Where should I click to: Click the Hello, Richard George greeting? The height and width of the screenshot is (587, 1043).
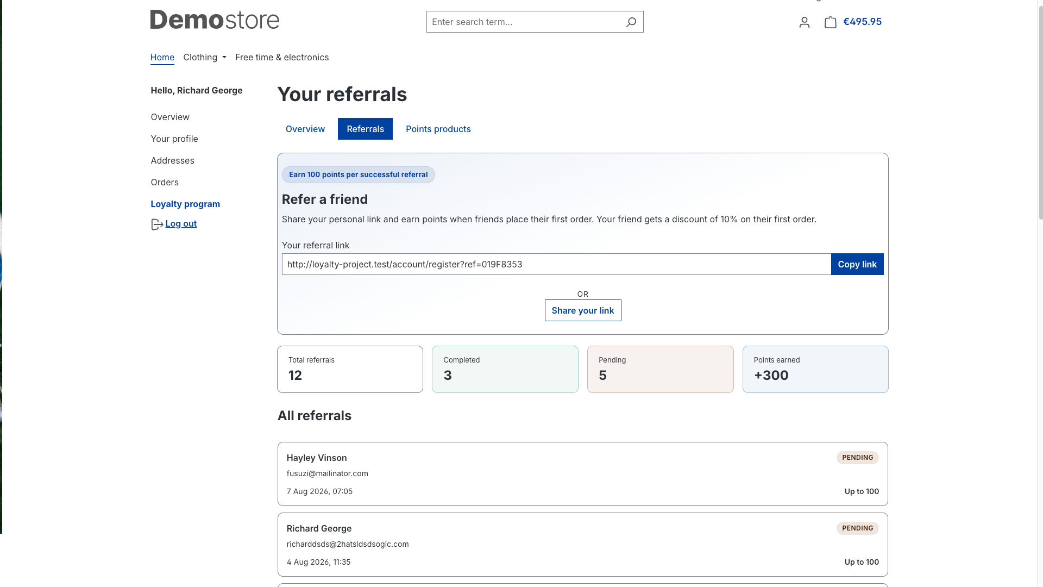[197, 90]
